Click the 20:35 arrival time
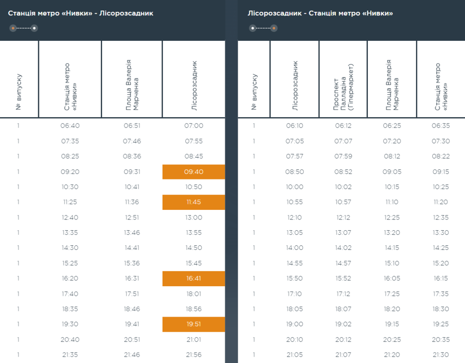Image resolution: width=465 pixels, height=363 pixels. (x=441, y=339)
